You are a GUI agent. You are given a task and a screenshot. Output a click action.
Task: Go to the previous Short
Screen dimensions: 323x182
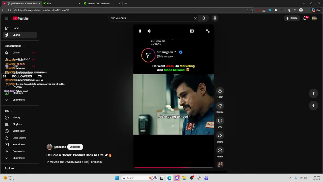coord(313,93)
